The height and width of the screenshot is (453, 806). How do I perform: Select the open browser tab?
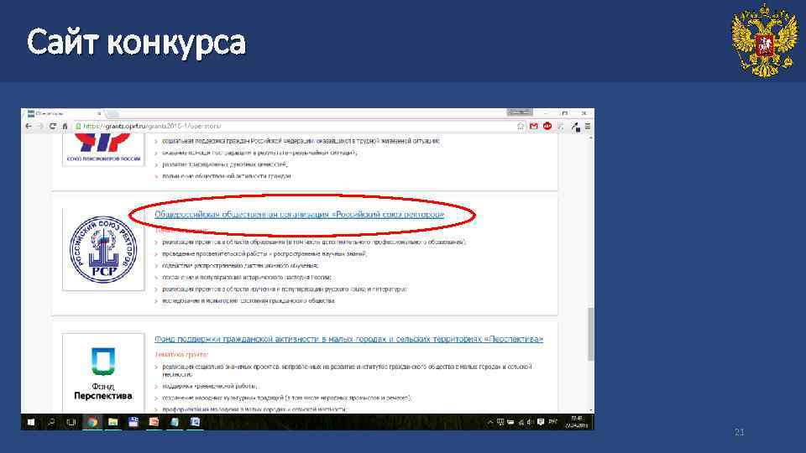point(63,113)
